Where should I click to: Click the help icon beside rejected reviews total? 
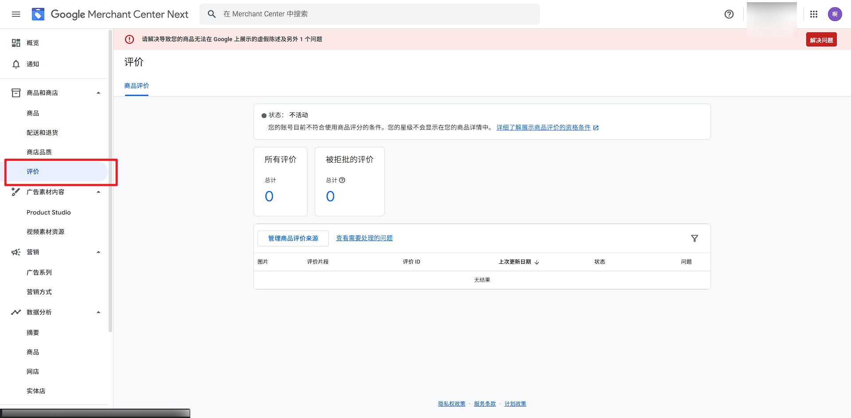point(342,180)
